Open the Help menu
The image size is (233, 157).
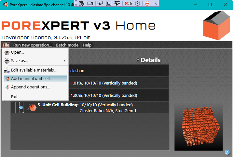tap(87, 45)
